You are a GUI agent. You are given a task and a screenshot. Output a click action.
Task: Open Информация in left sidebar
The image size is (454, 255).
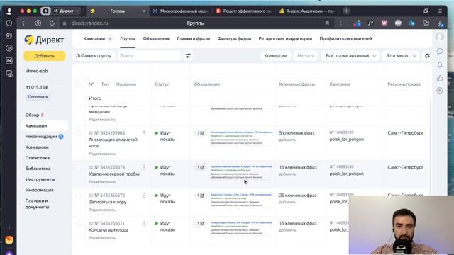40,190
